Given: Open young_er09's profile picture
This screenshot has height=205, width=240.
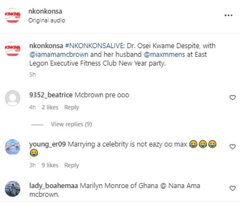Looking at the screenshot, I should 12,147.
